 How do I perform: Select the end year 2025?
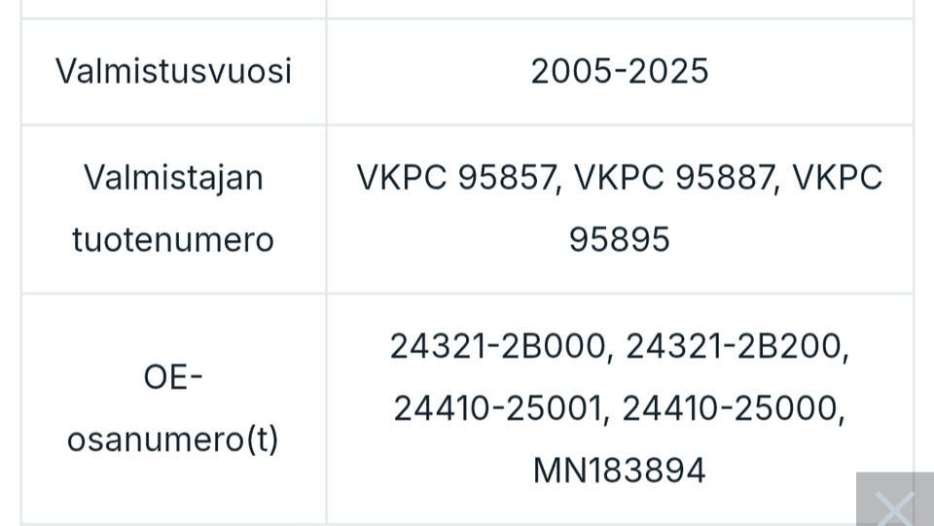tap(671, 71)
